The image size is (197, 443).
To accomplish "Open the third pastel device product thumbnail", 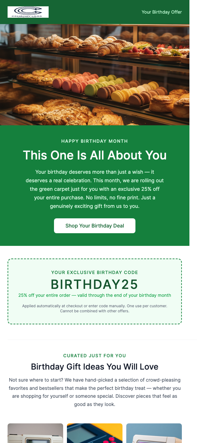I will point(154,434).
